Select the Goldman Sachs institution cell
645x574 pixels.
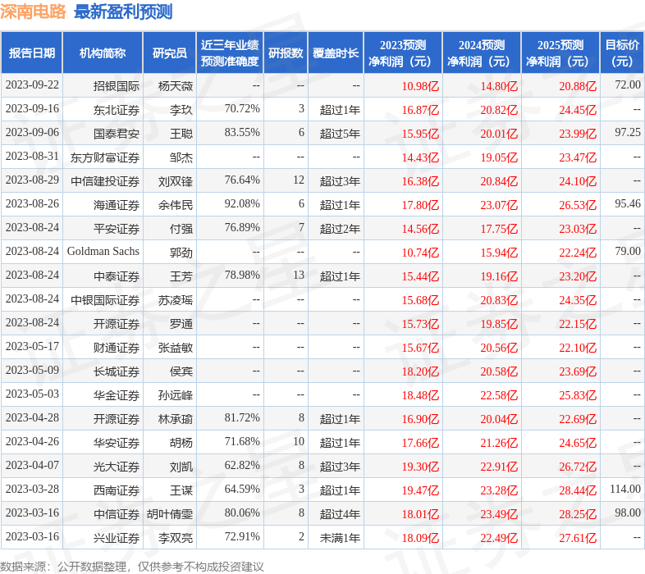coord(103,251)
